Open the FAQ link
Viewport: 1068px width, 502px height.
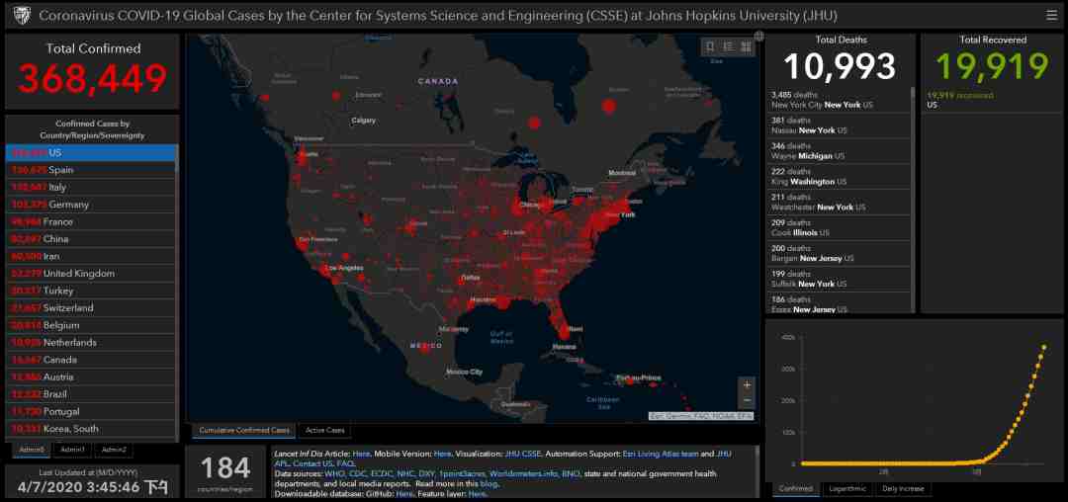(x=345, y=463)
